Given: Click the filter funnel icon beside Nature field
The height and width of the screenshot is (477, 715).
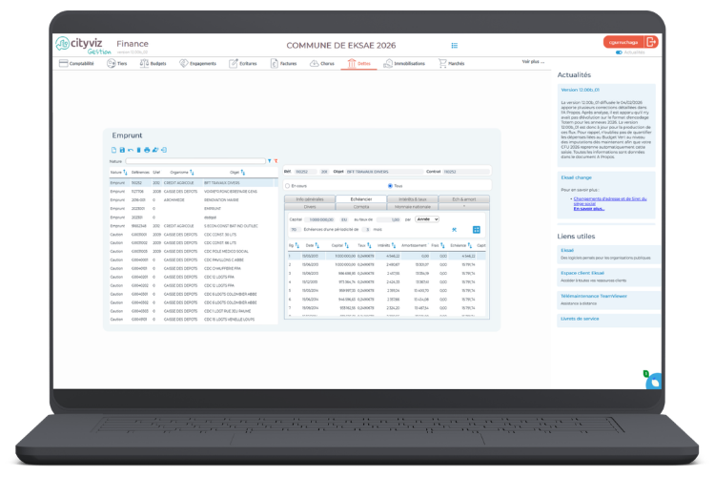Looking at the screenshot, I should tap(270, 161).
